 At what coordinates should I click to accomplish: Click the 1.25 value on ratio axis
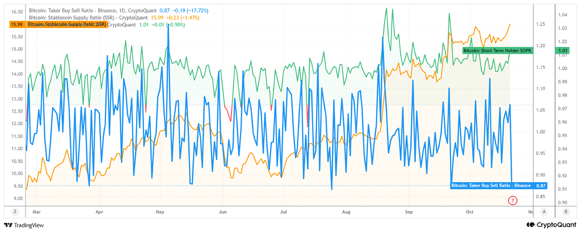point(541,24)
